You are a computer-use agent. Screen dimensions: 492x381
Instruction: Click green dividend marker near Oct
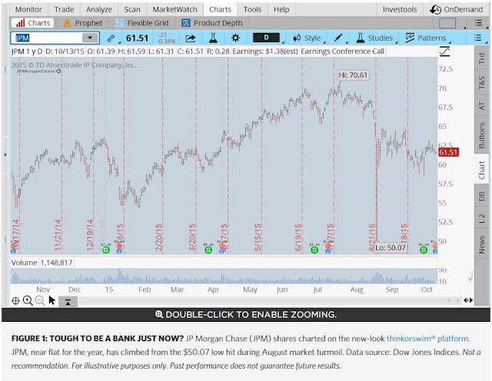(x=424, y=250)
